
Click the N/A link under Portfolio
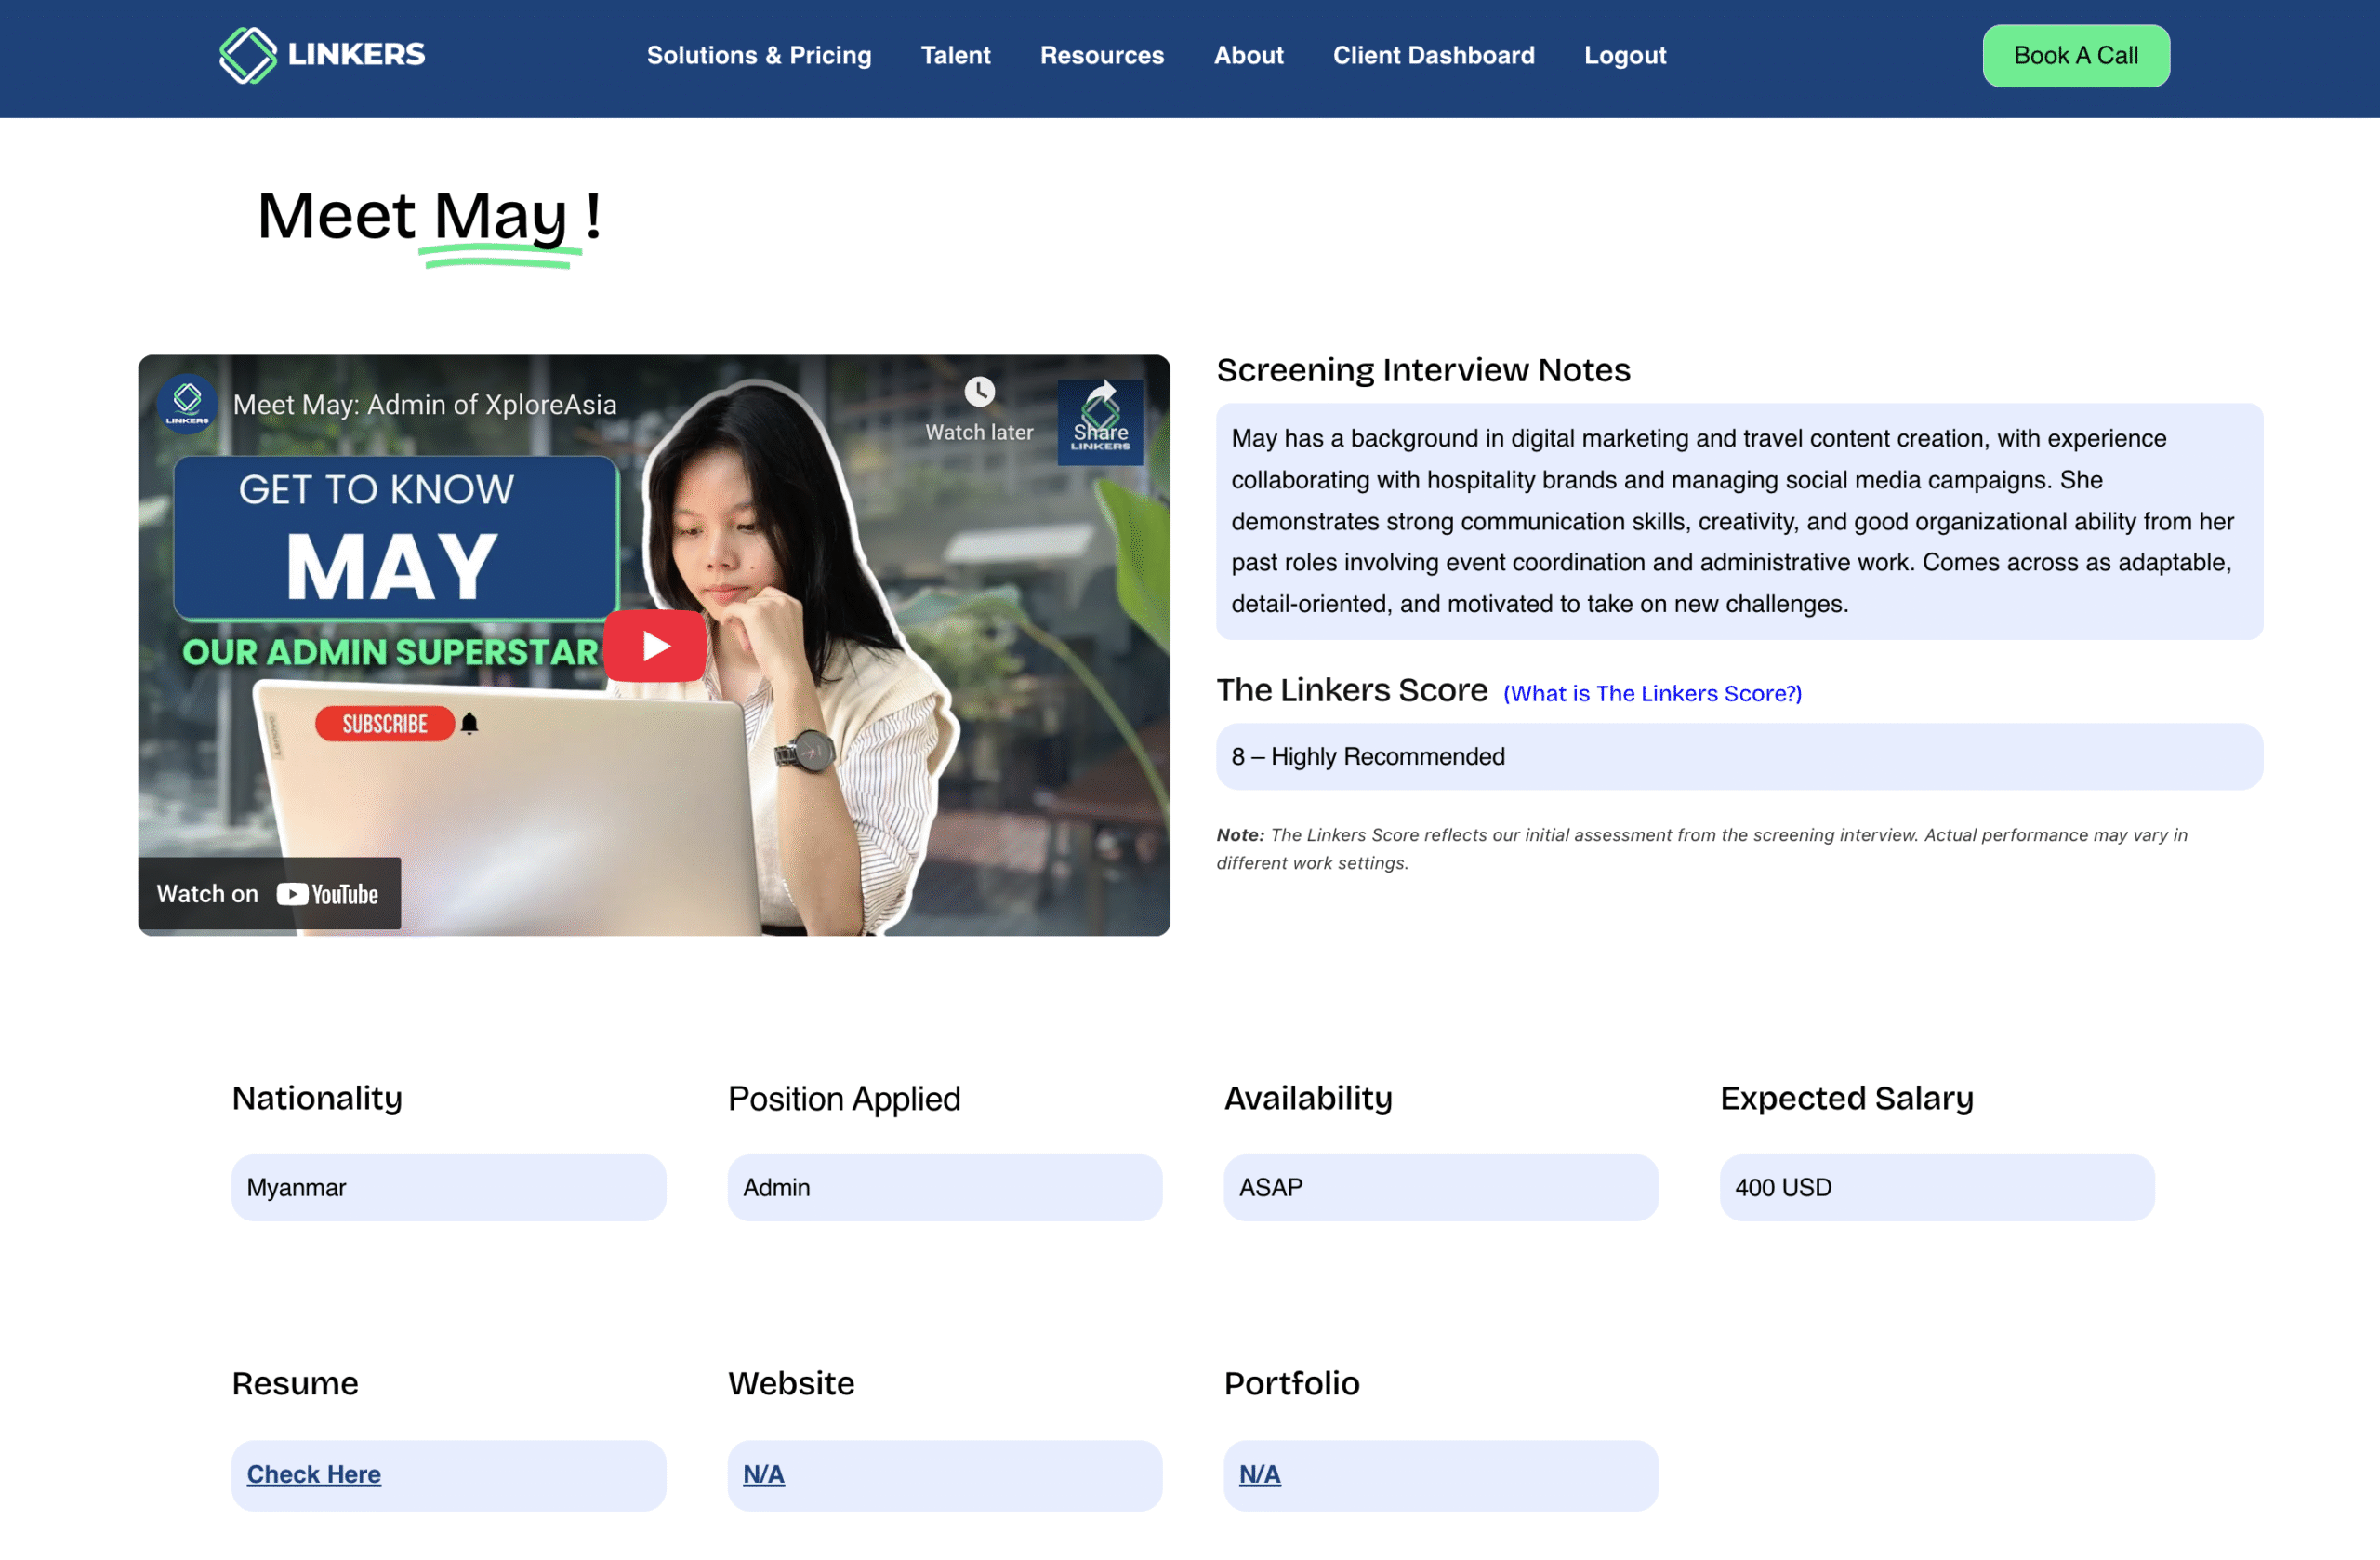tap(1258, 1473)
